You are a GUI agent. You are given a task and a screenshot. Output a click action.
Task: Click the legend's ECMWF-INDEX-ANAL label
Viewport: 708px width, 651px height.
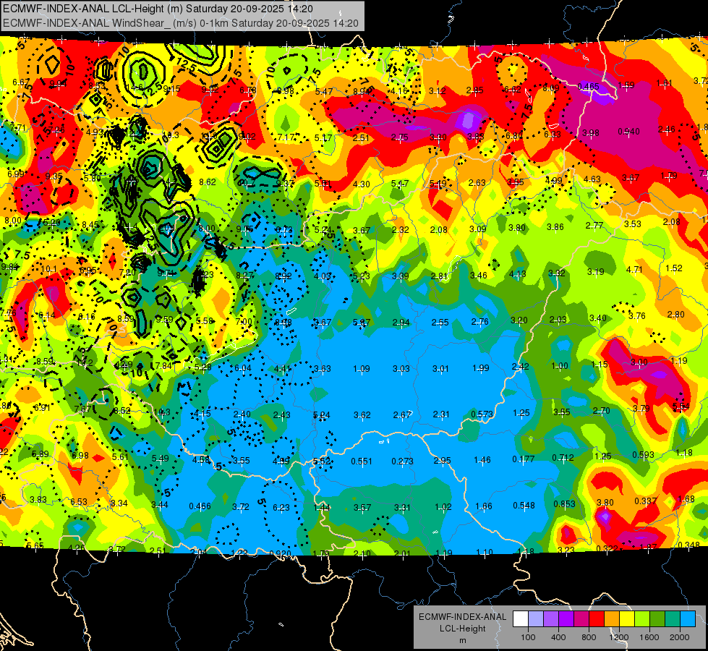click(x=462, y=617)
